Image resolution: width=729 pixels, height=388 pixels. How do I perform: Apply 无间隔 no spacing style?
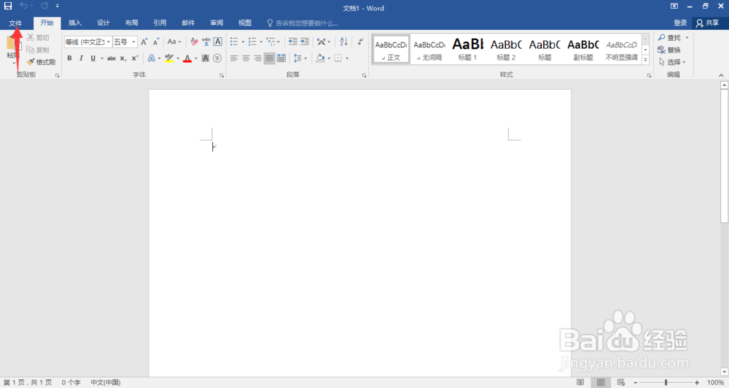point(429,50)
